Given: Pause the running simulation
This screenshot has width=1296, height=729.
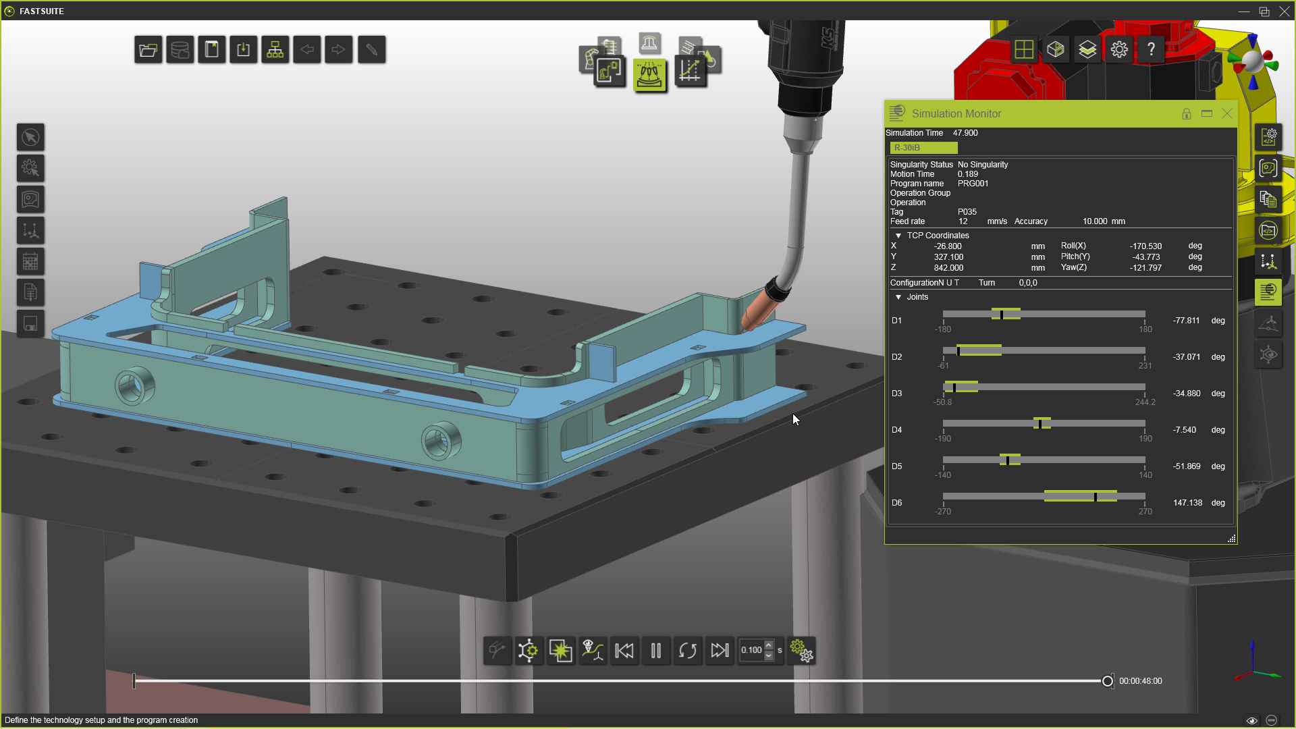Looking at the screenshot, I should (655, 650).
